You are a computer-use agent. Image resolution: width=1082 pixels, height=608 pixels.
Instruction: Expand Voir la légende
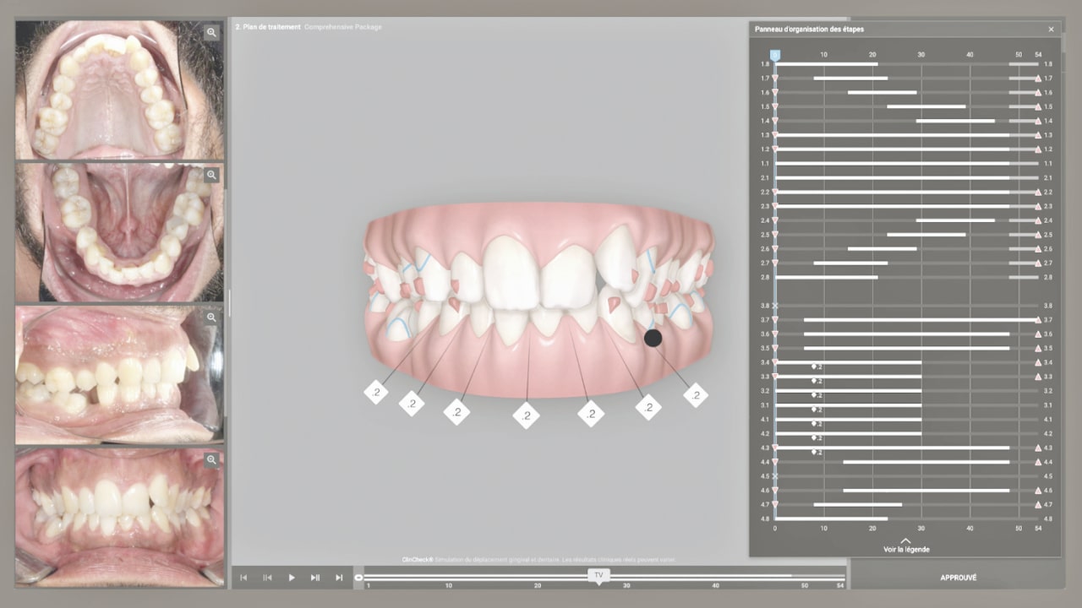pos(906,546)
